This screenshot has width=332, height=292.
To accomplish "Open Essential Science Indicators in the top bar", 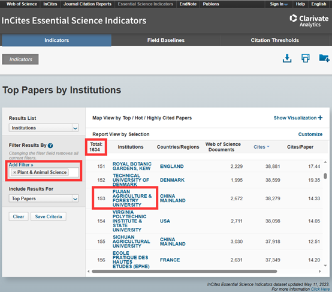I will click(146, 4).
